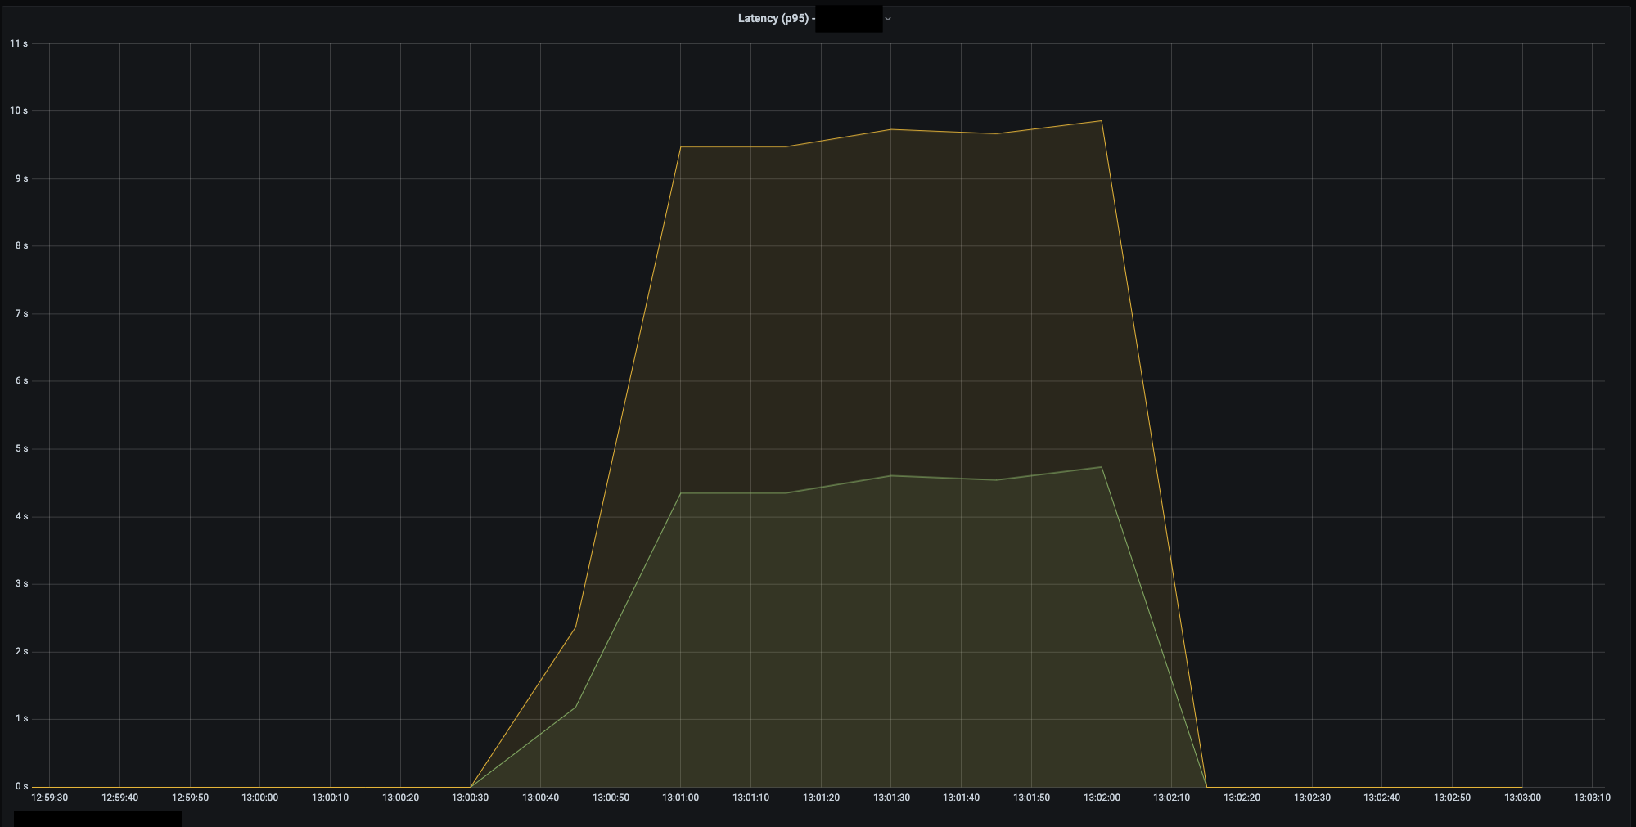Select the 13:02:50 time axis label
1636x827 pixels.
point(1453,798)
